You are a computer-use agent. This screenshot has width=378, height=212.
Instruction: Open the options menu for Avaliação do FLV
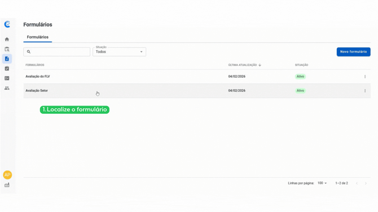(x=365, y=77)
